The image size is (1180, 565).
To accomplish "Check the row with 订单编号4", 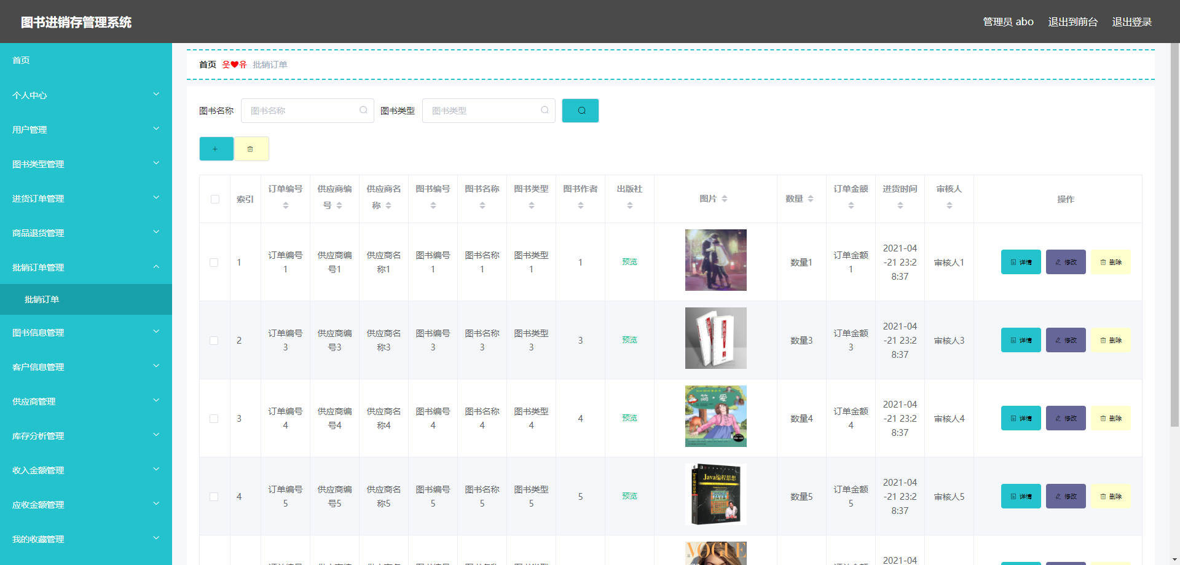I will 214,419.
